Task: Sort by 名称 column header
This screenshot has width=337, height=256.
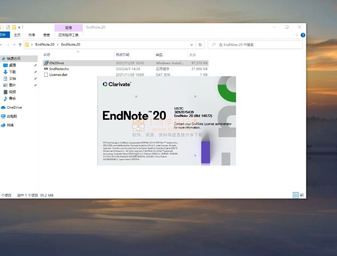Action: (47, 55)
